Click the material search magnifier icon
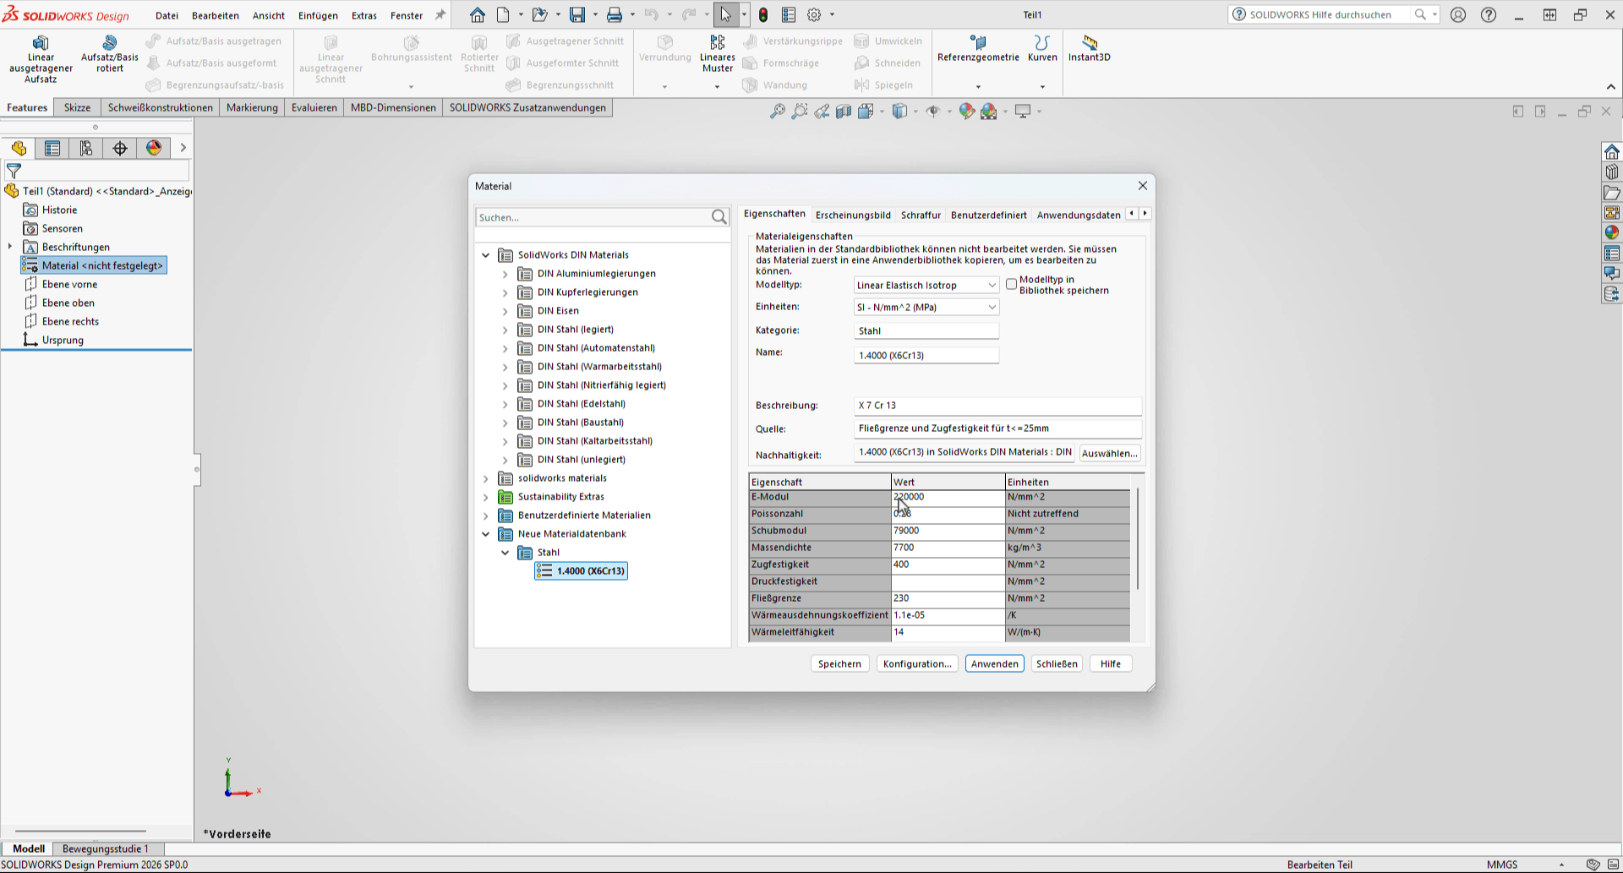The width and height of the screenshot is (1623, 873). [719, 217]
